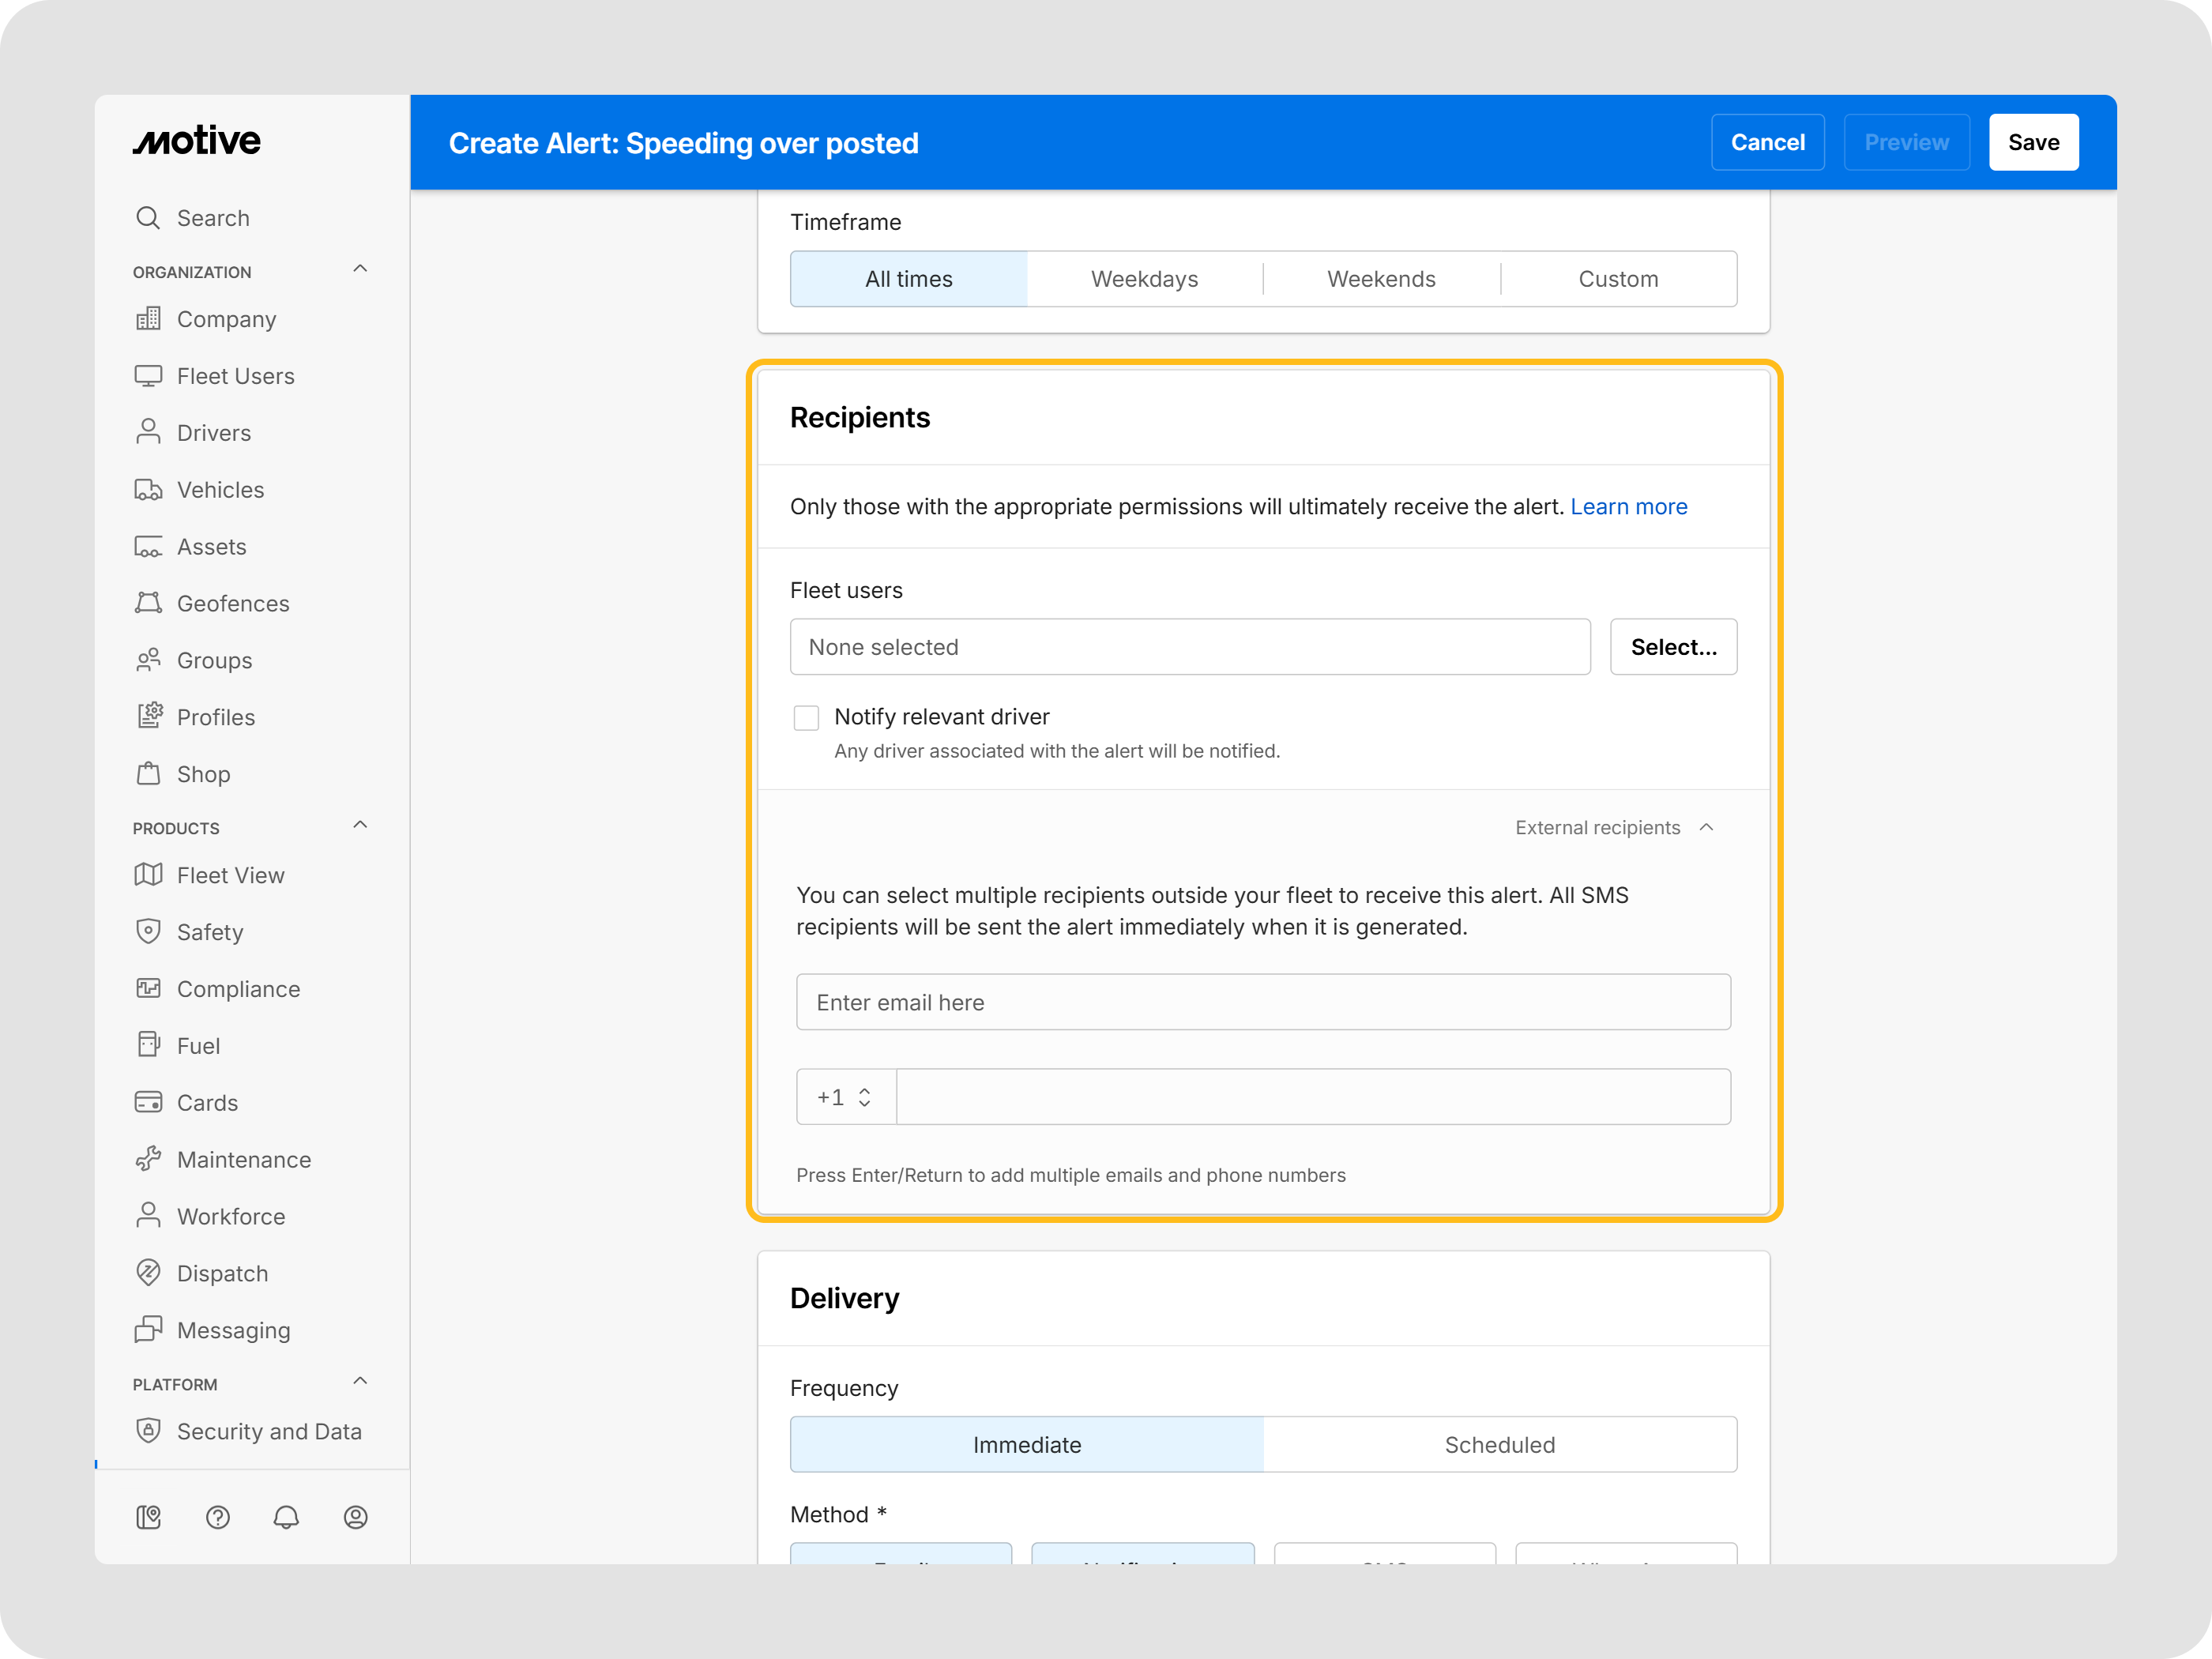Follow the Learn more link
This screenshot has height=1659, width=2212.
[1628, 507]
